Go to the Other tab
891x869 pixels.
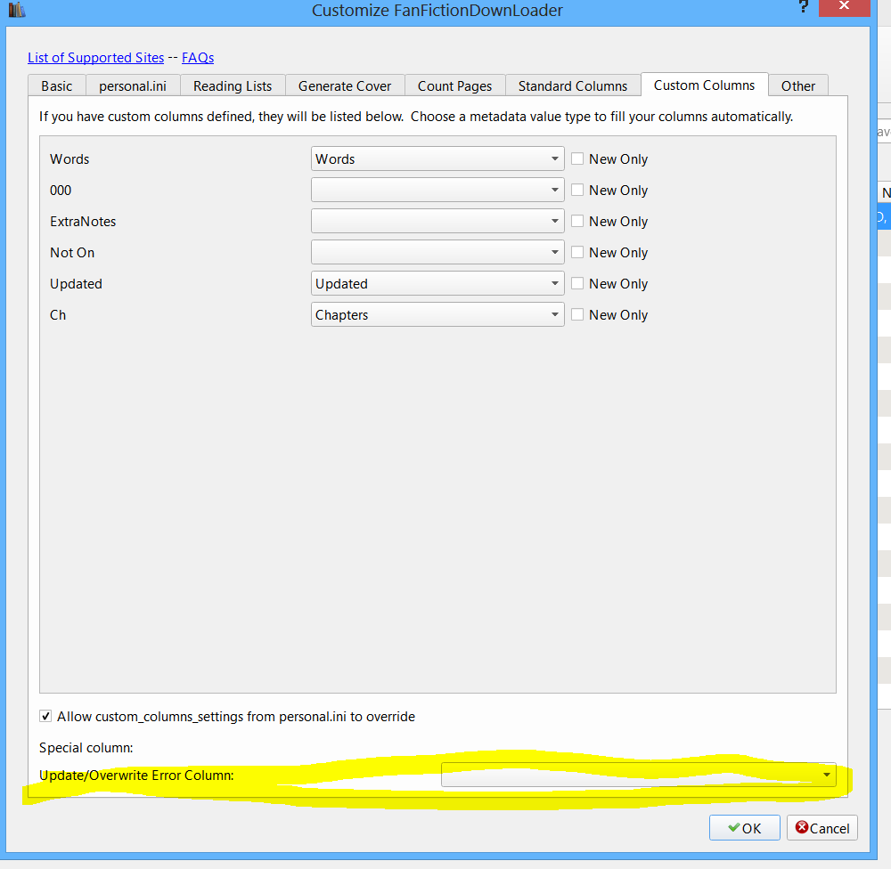coord(797,85)
